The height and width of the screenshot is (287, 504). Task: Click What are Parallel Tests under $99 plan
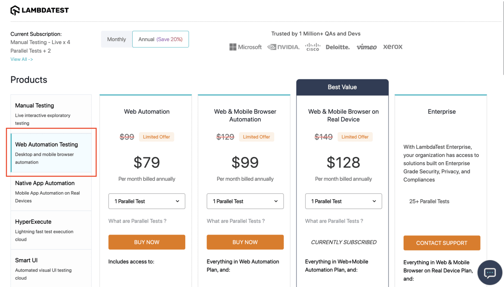pos(236,221)
